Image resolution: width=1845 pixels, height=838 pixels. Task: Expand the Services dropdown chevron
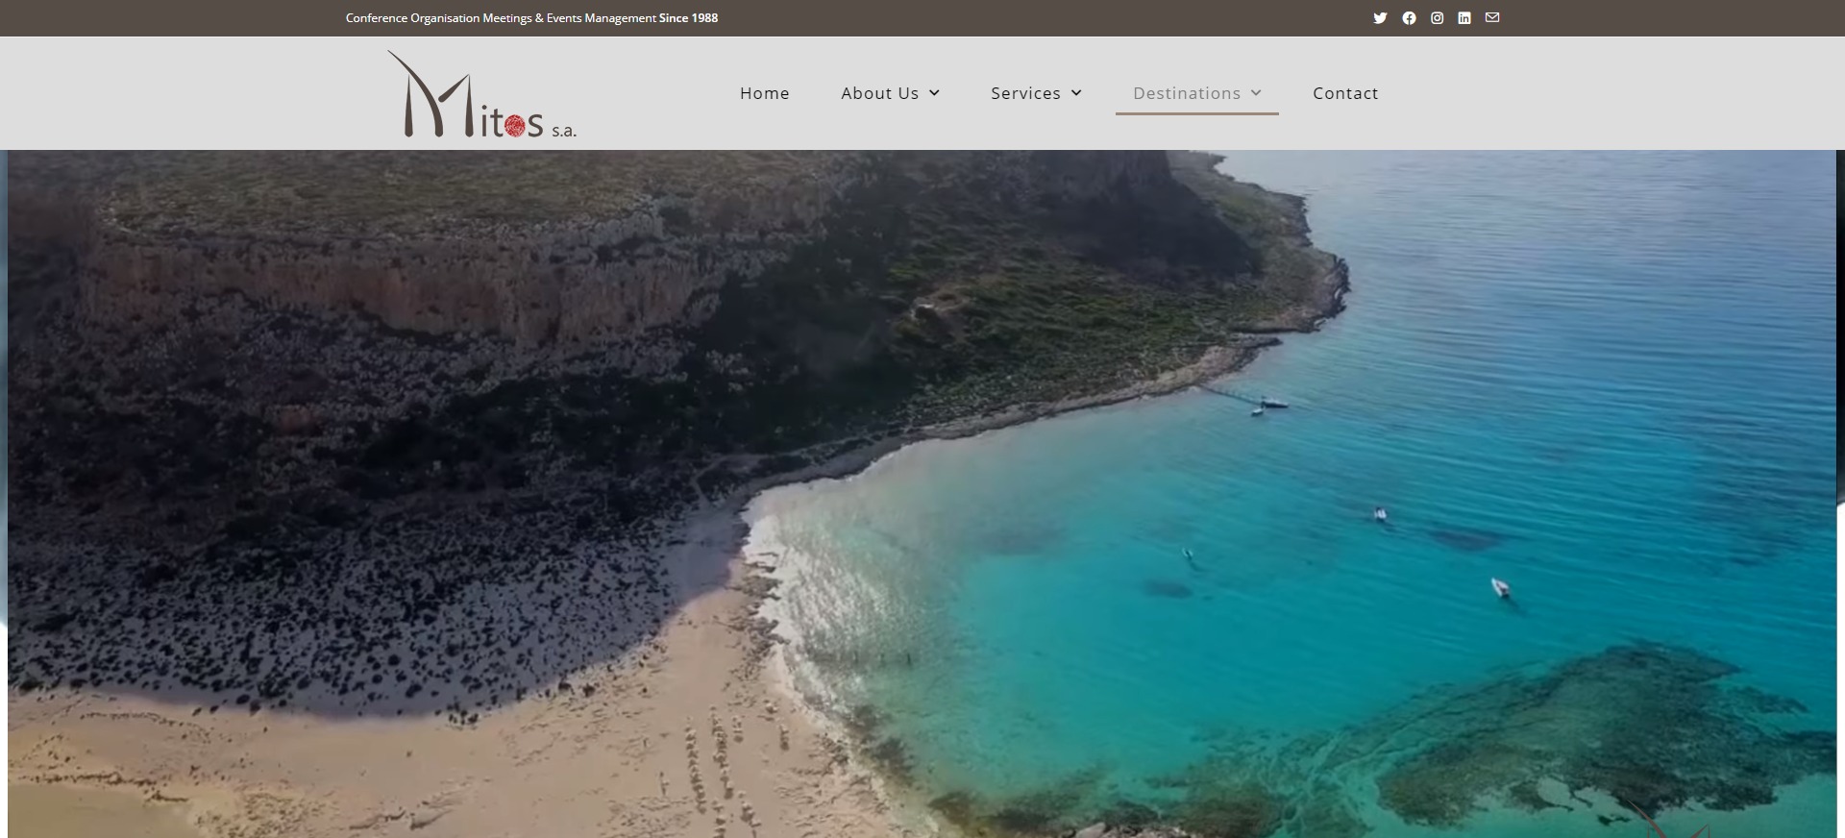(x=1076, y=93)
